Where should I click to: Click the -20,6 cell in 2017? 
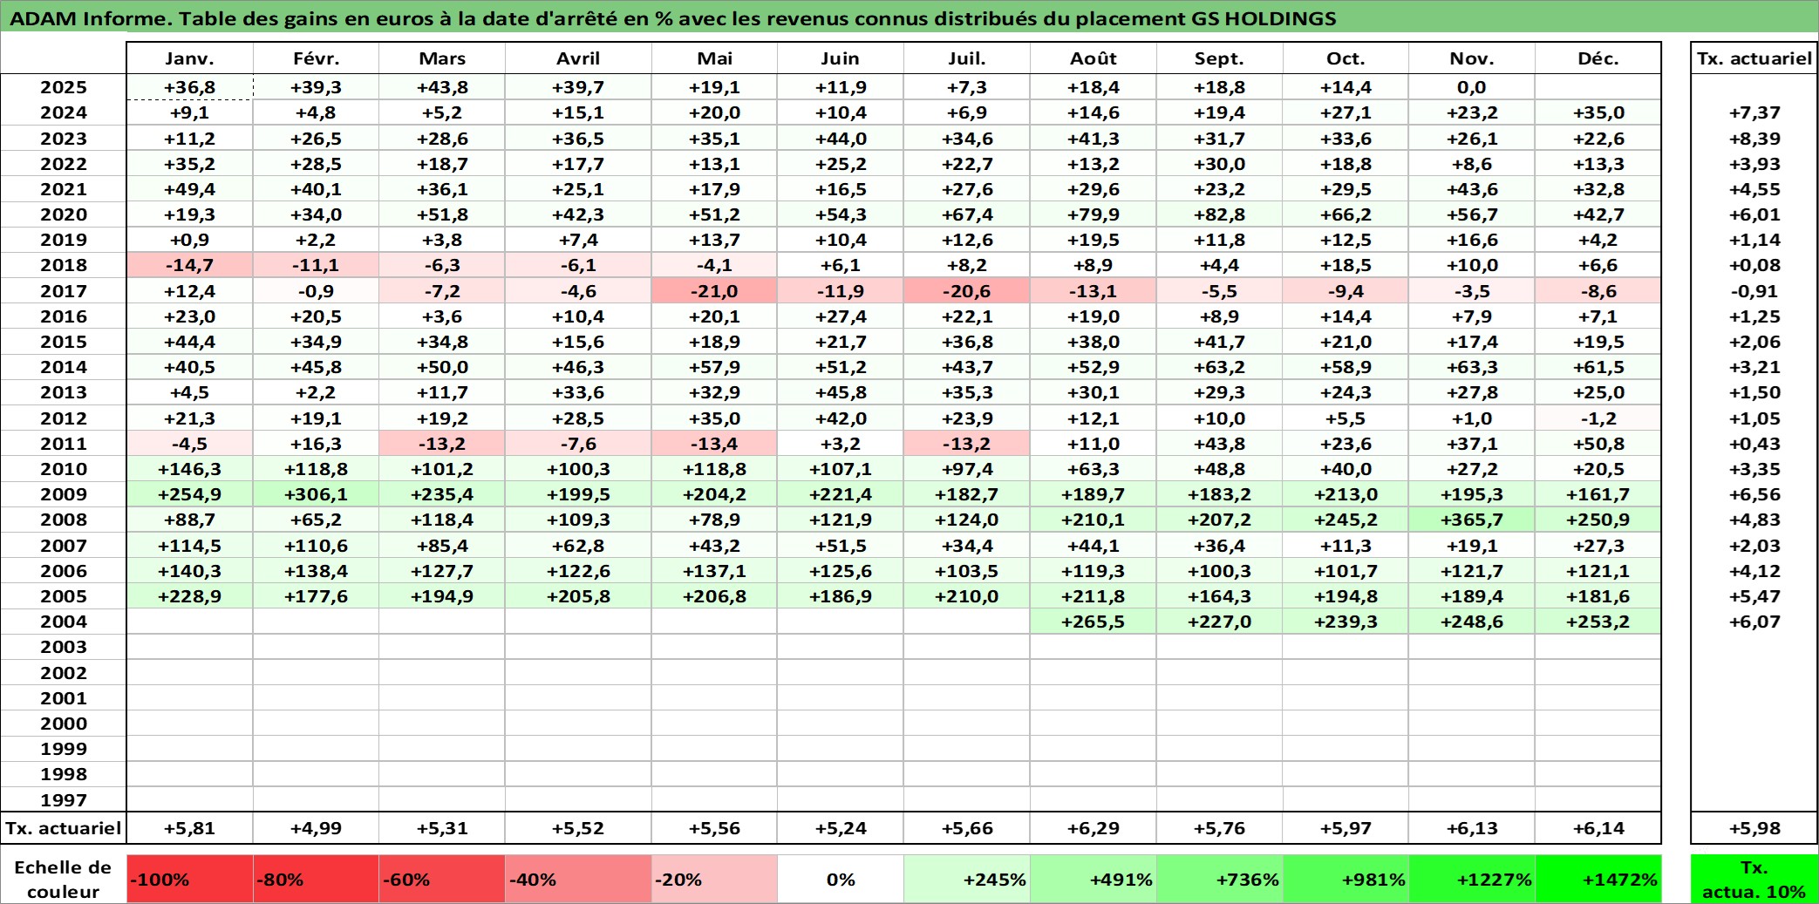point(966,291)
